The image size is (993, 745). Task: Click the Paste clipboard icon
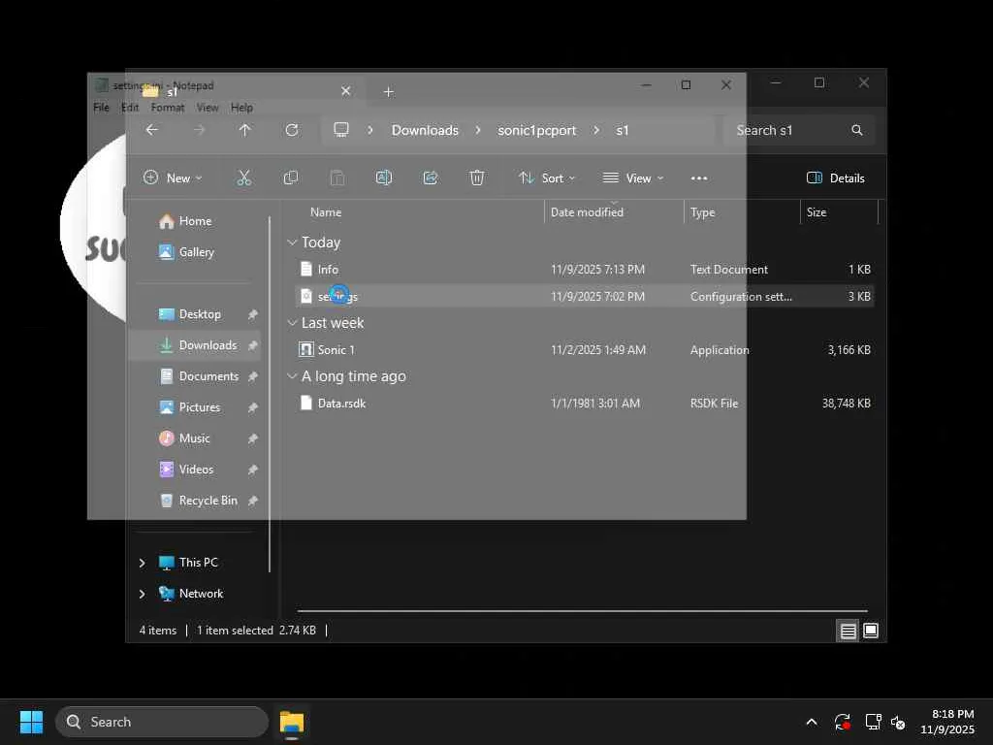(x=337, y=178)
